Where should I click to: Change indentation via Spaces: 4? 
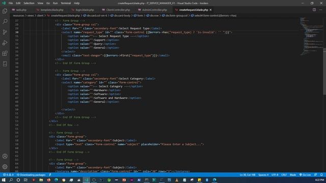pyautogui.click(x=263, y=175)
